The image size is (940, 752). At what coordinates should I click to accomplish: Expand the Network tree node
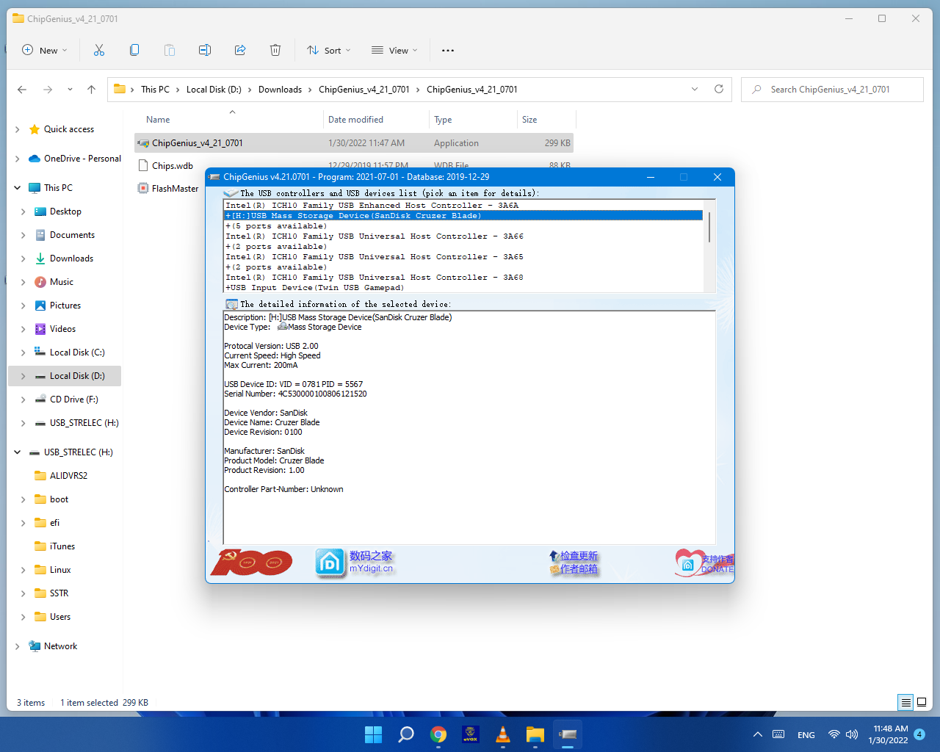click(x=17, y=646)
